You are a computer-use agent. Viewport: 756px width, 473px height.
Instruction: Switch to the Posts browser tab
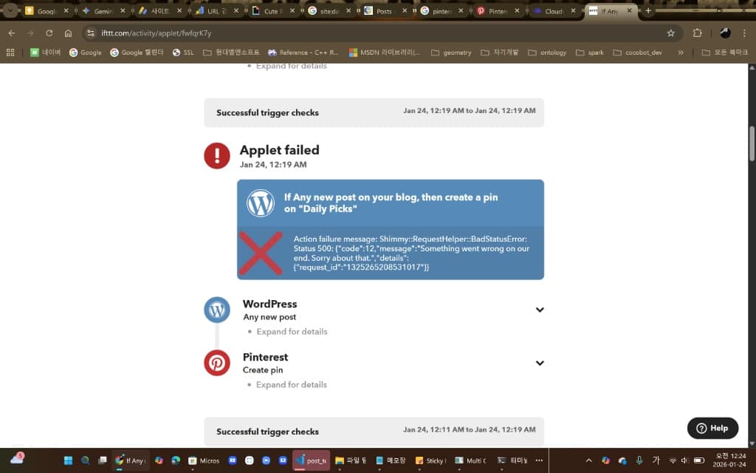click(x=384, y=11)
